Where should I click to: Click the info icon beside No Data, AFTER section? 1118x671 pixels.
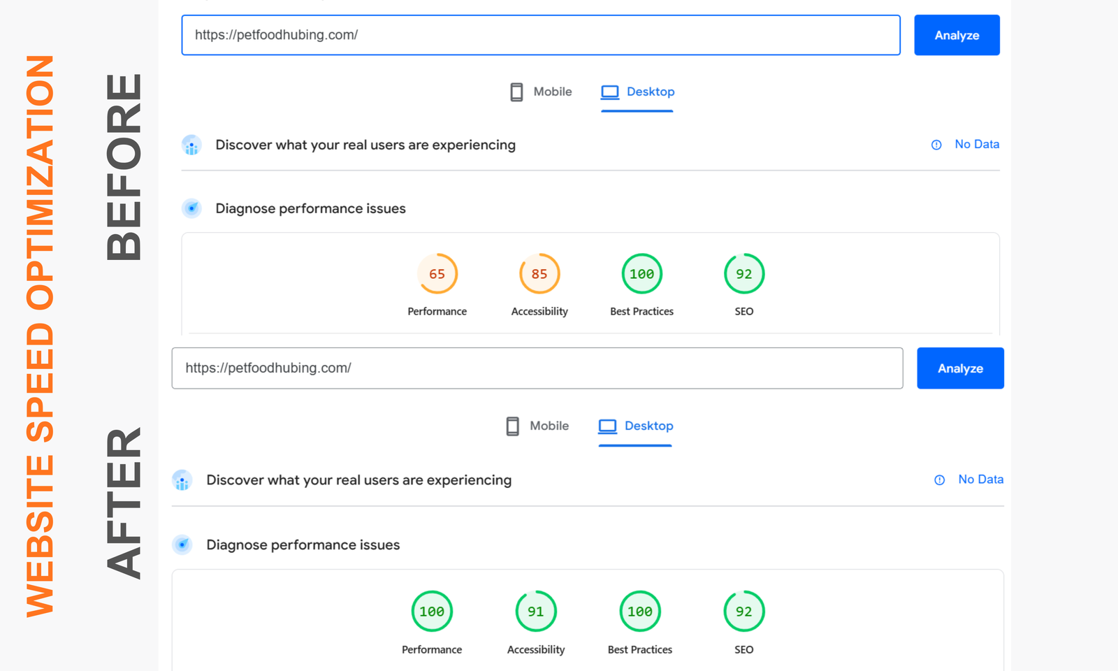click(939, 480)
